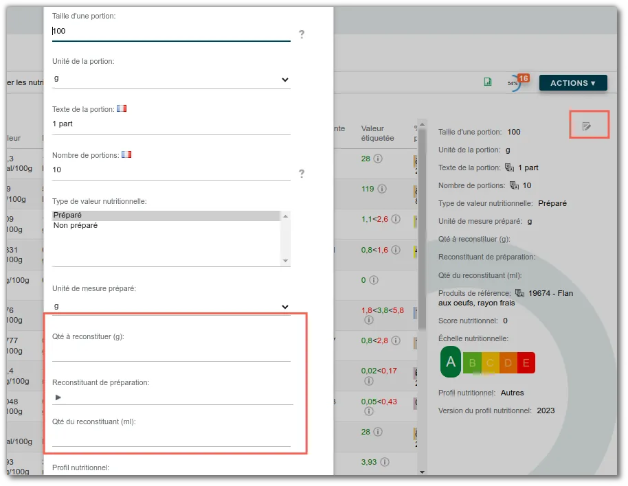Viewport: 628px width, 486px height.
Task: Select Préparé in the nutrition type list
Action: [166, 216]
